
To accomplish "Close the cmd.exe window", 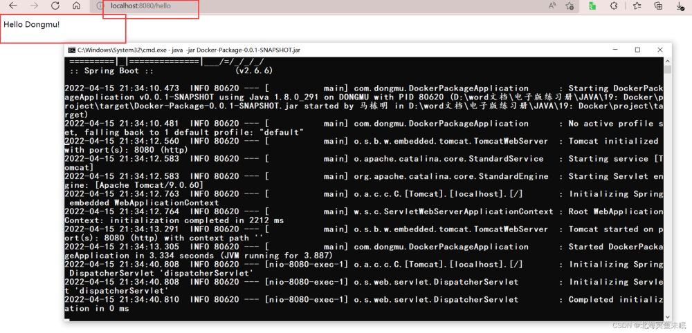I will [659, 50].
